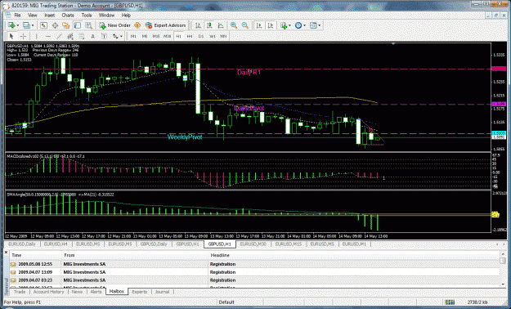
Task: Close the Terminal panel with its X
Action: click(x=7, y=252)
